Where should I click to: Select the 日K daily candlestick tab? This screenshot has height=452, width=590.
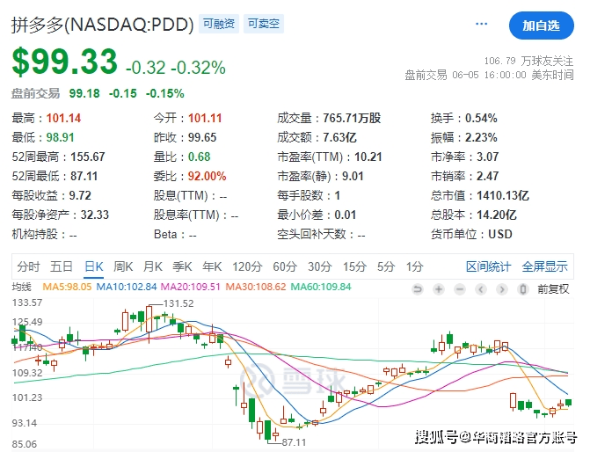94,266
